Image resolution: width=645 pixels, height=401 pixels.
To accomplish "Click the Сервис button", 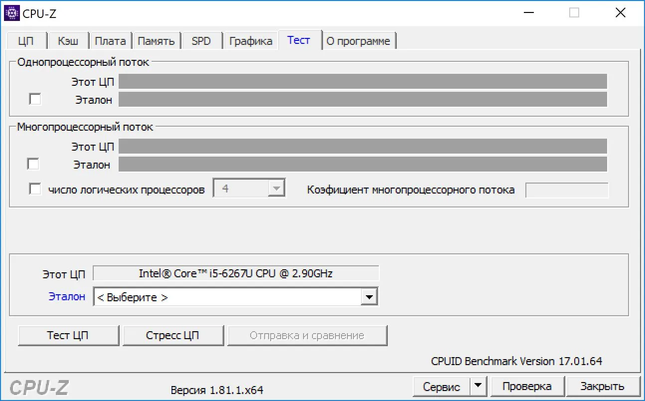I will tap(442, 386).
